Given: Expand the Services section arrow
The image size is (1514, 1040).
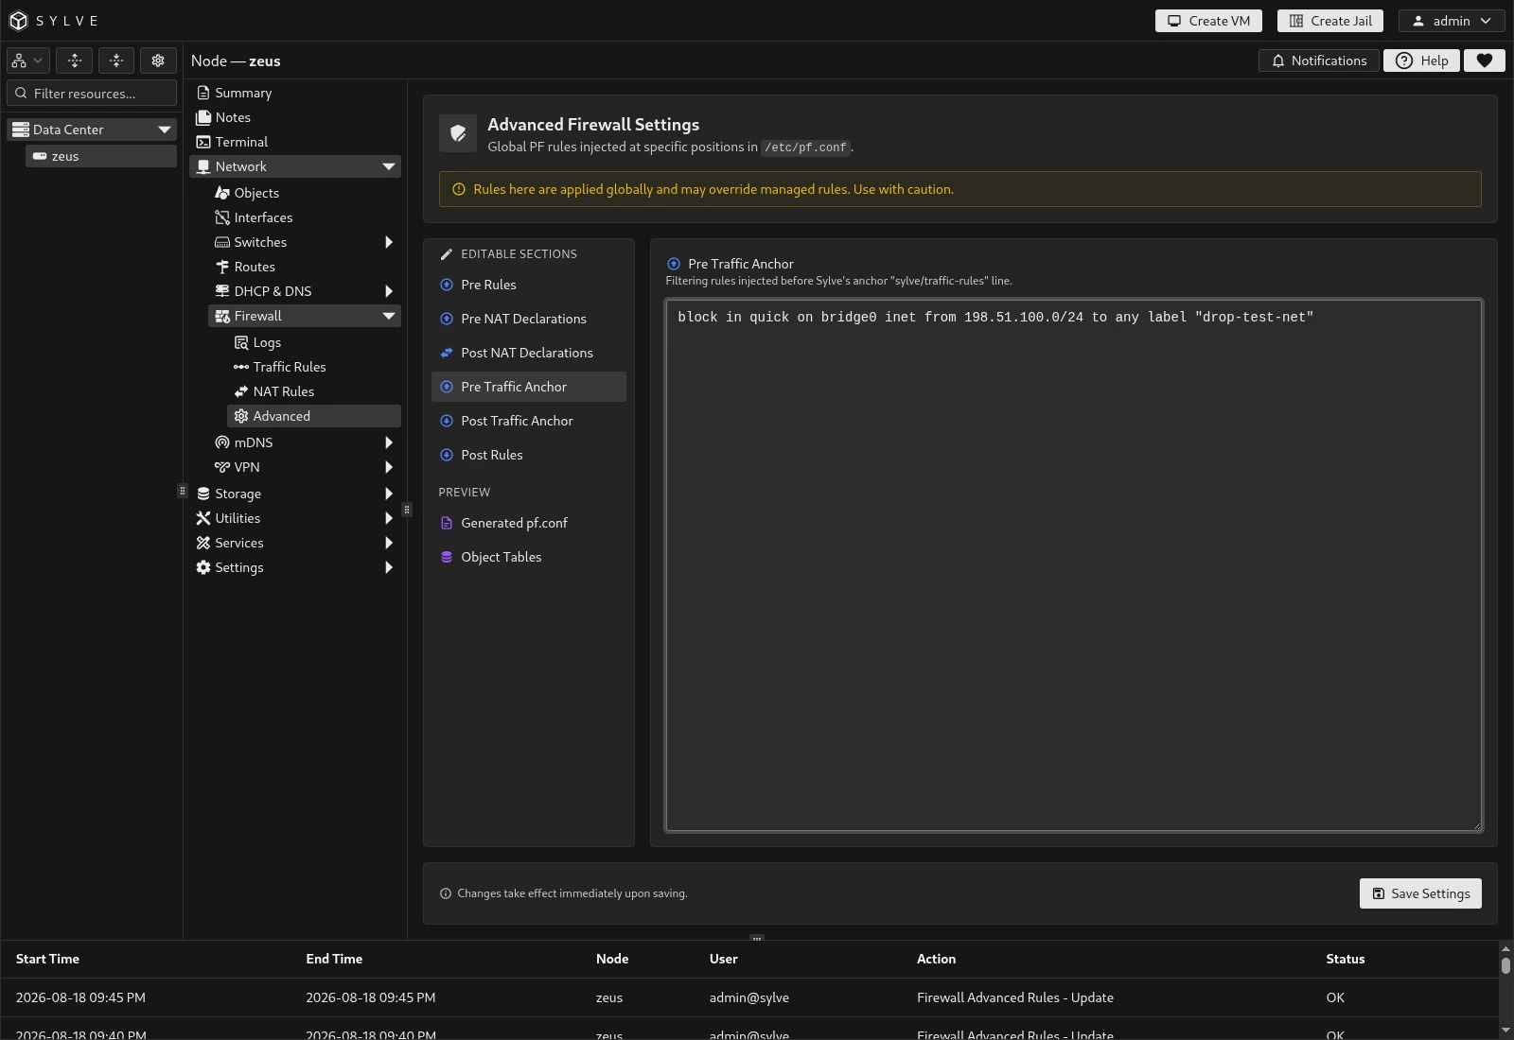Looking at the screenshot, I should pyautogui.click(x=388, y=543).
